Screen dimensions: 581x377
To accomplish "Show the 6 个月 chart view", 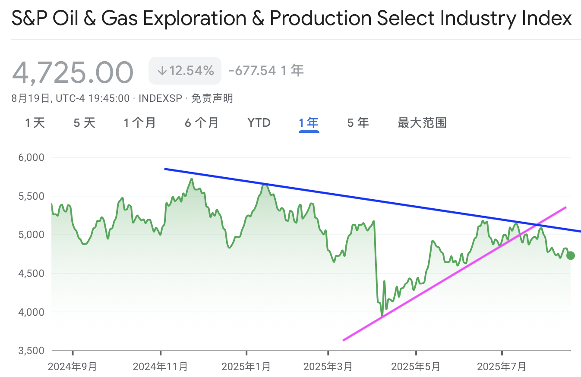I will pyautogui.click(x=202, y=123).
